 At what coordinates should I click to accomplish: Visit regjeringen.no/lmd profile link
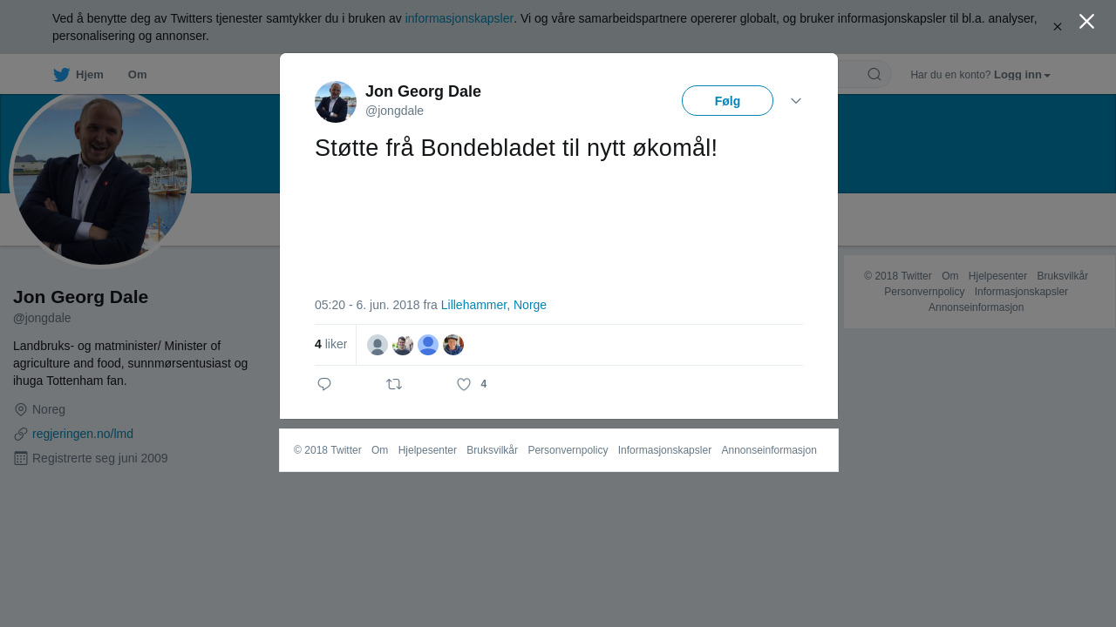[x=83, y=434]
